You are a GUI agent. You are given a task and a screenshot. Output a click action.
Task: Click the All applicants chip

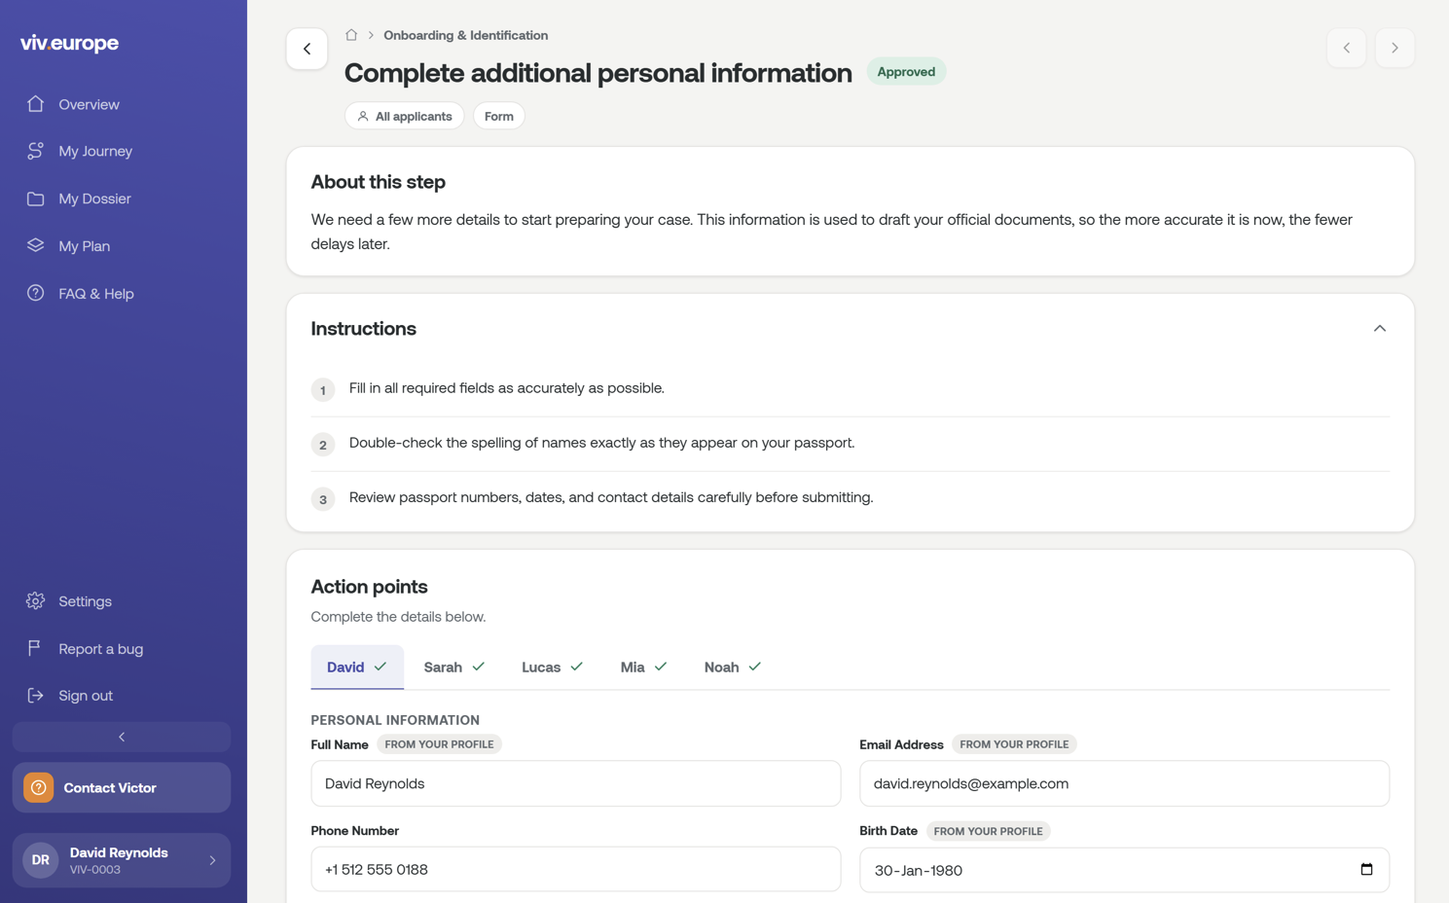404,116
